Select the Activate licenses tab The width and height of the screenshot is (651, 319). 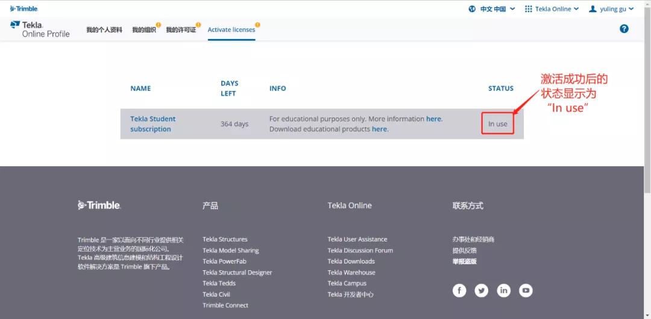tap(231, 30)
